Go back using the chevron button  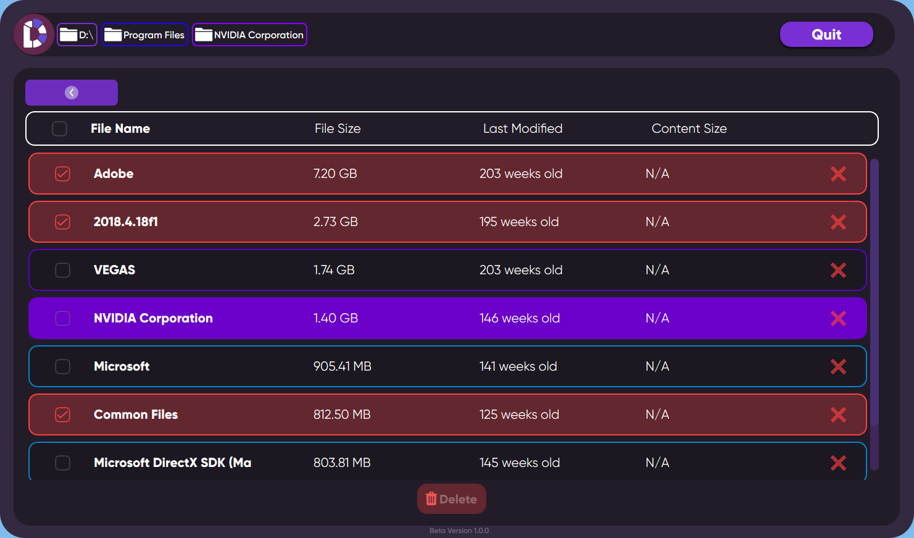pos(72,93)
